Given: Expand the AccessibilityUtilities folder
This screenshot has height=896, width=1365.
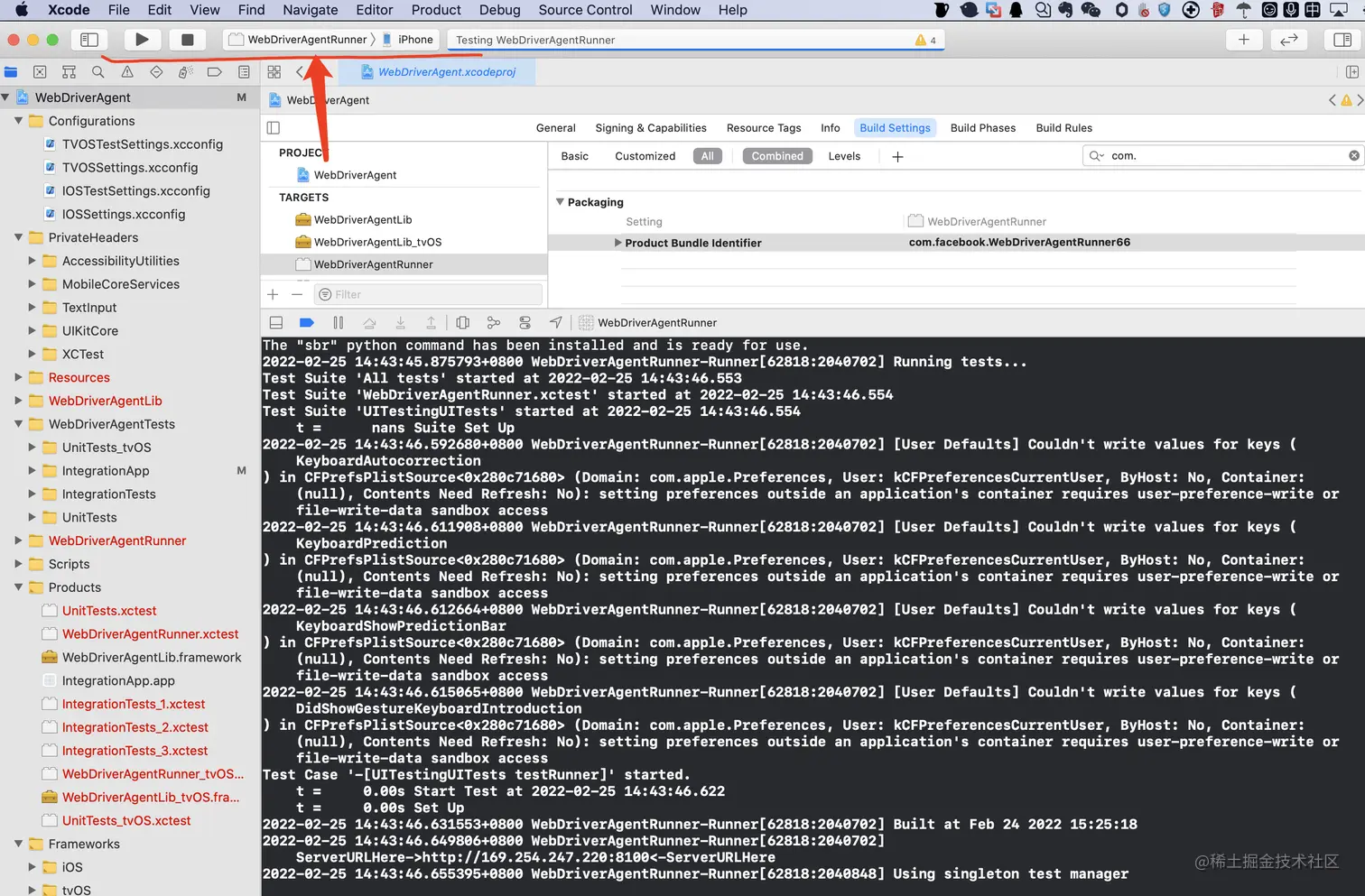Looking at the screenshot, I should pyautogui.click(x=32, y=261).
